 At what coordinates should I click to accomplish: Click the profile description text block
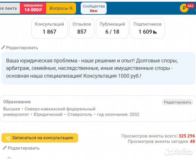[98, 68]
